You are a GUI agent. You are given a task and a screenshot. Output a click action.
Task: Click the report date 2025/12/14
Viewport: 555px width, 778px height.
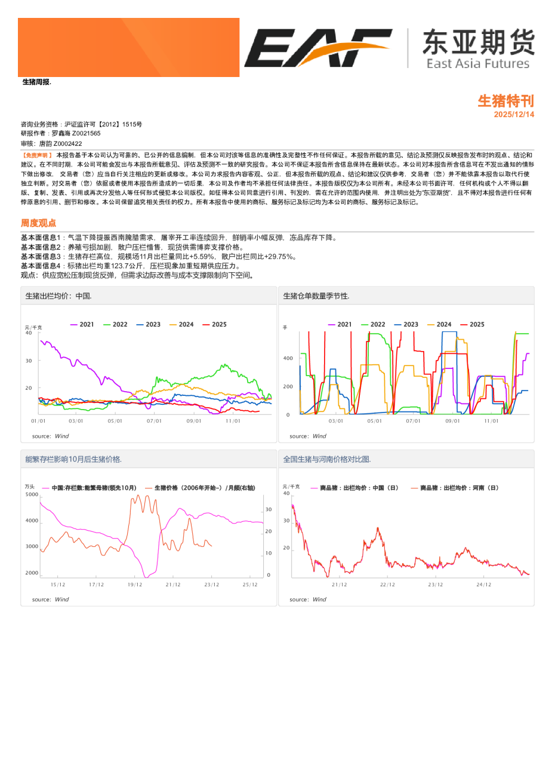(x=514, y=114)
